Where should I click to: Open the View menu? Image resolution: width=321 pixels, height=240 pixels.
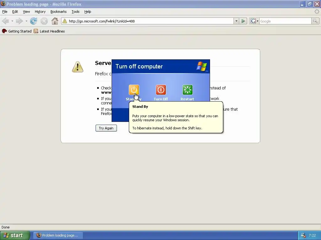click(x=26, y=12)
